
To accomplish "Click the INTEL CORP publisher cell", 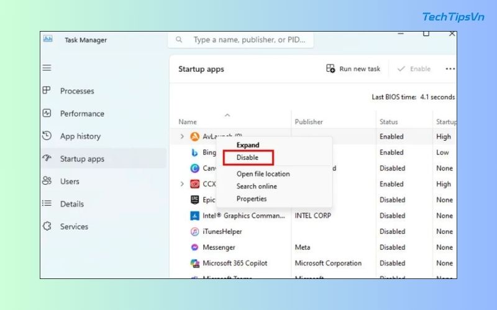I will (x=313, y=216).
